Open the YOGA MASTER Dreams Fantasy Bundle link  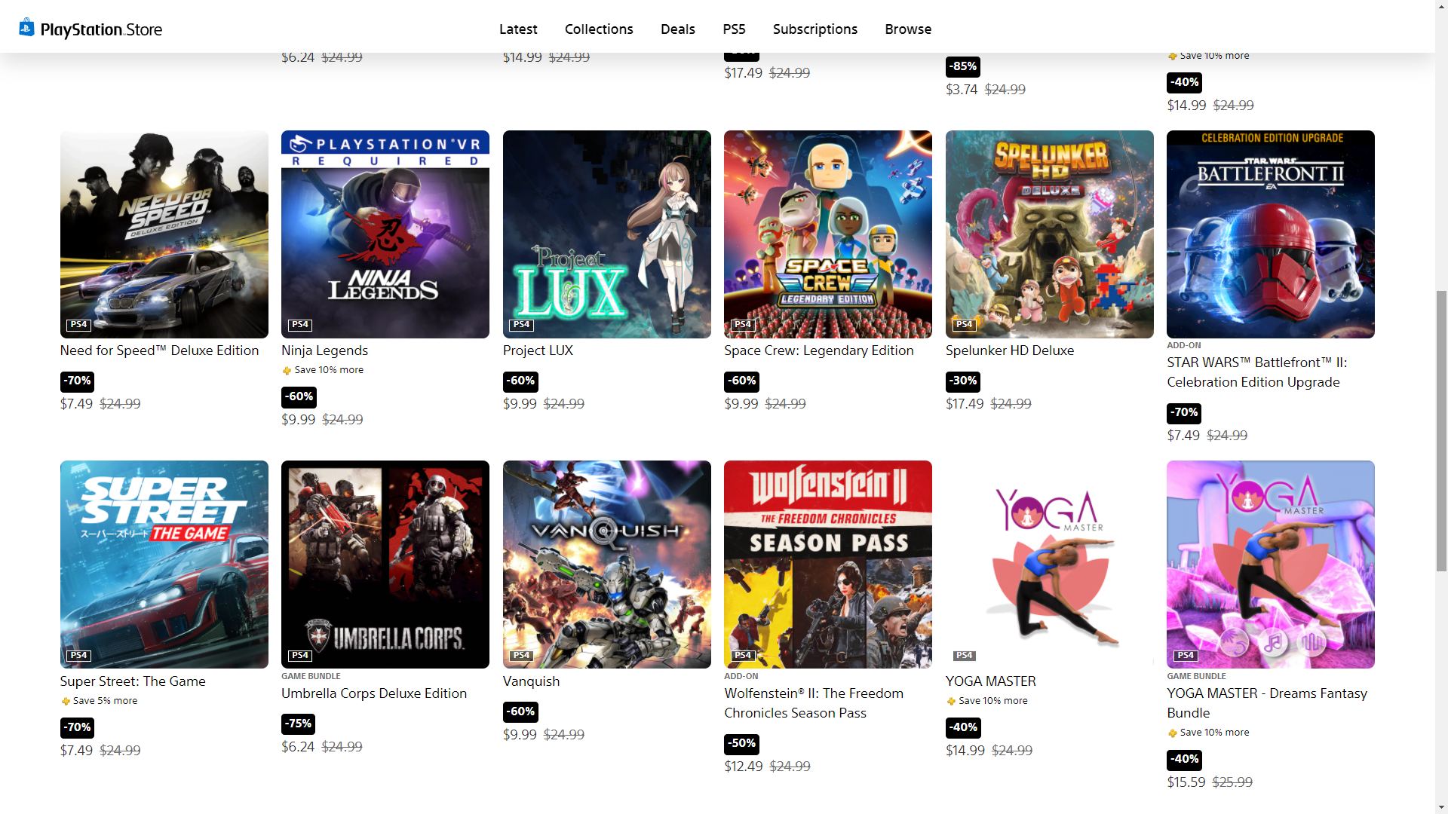[x=1267, y=703]
